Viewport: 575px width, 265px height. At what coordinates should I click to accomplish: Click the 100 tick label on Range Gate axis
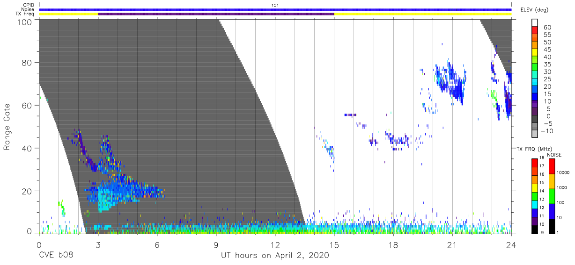coord(24,21)
